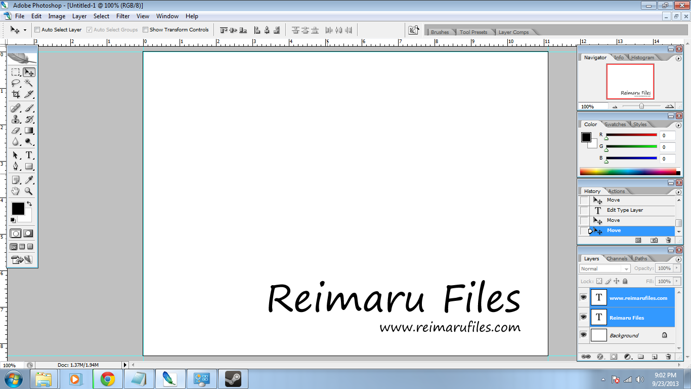This screenshot has width=691, height=389.
Task: Choose the Magic Wand tool
Action: [29, 83]
